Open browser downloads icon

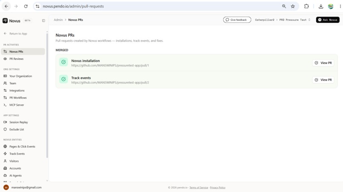pyautogui.click(x=321, y=6)
